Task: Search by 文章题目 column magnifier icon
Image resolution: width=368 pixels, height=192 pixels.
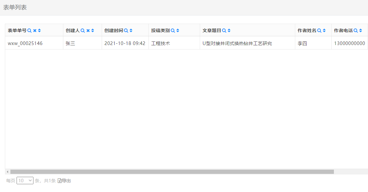Action: point(224,30)
